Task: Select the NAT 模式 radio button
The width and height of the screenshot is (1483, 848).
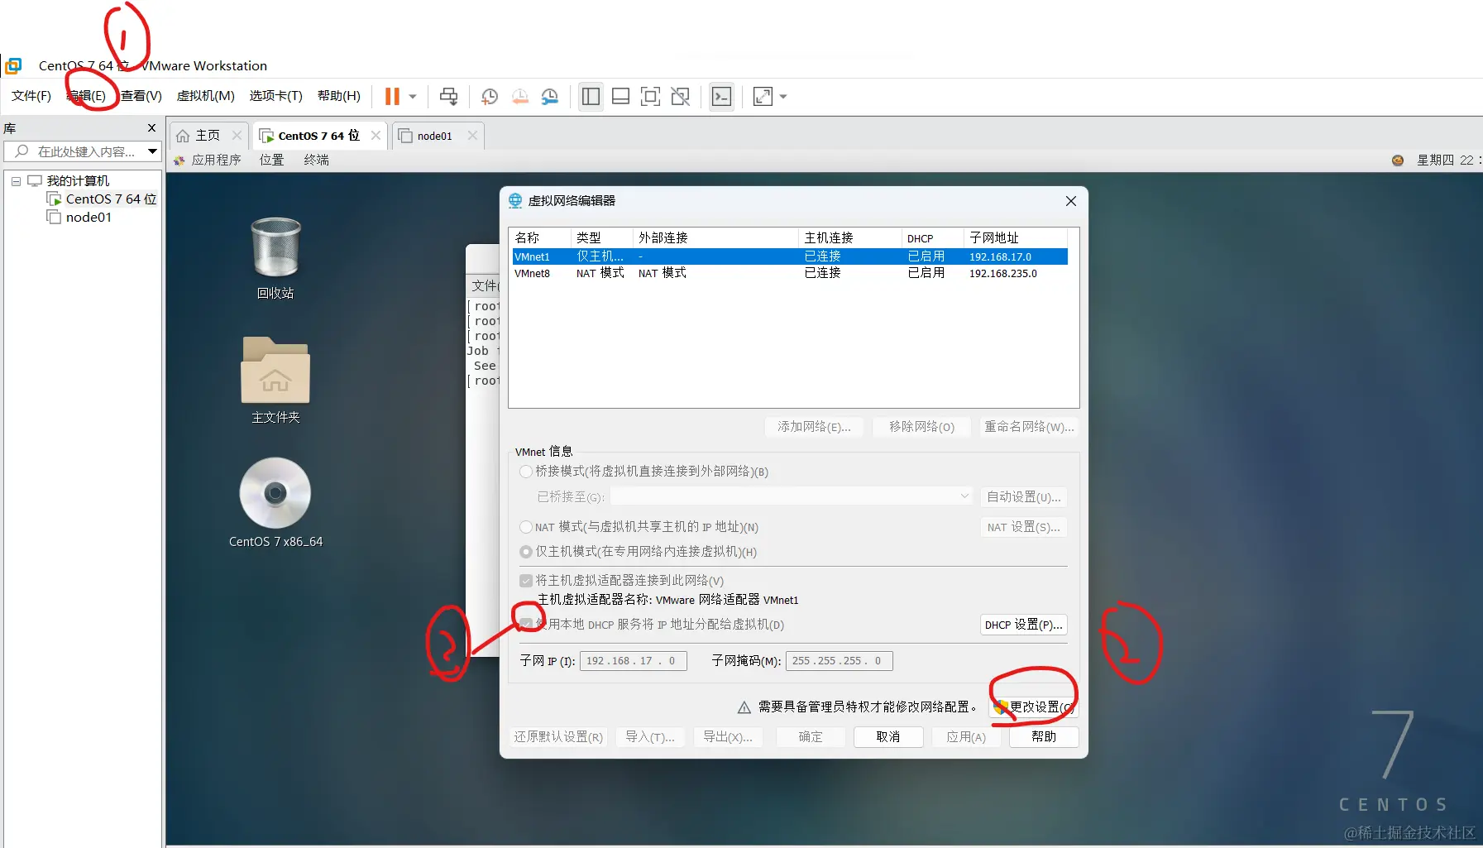Action: click(x=526, y=527)
